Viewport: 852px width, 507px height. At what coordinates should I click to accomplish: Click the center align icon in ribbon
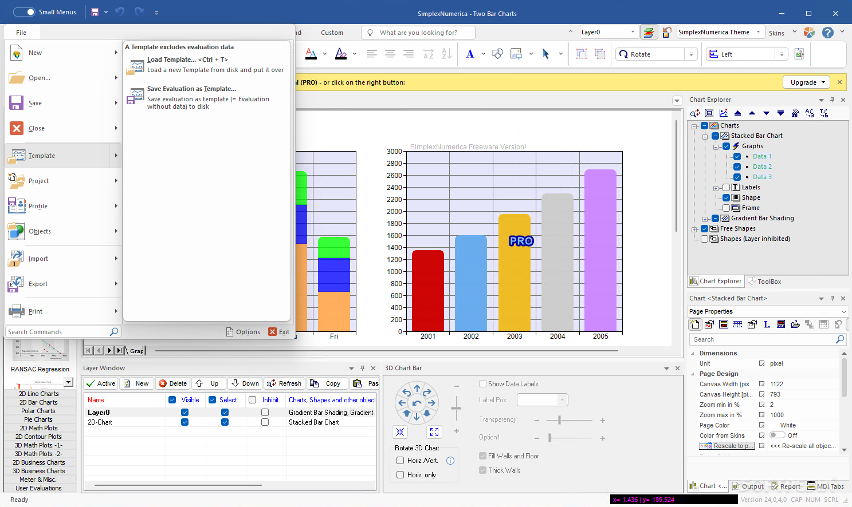point(390,54)
